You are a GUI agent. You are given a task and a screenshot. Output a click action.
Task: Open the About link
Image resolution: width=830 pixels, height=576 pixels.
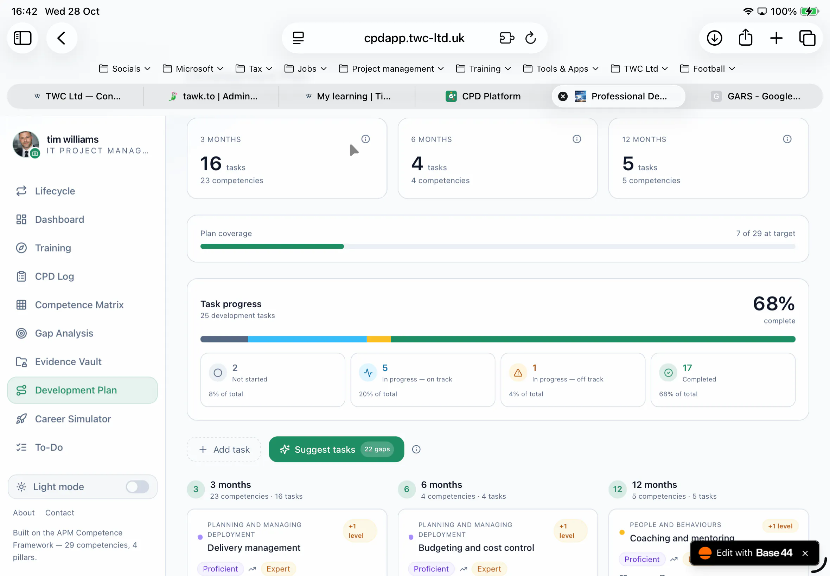coord(24,513)
